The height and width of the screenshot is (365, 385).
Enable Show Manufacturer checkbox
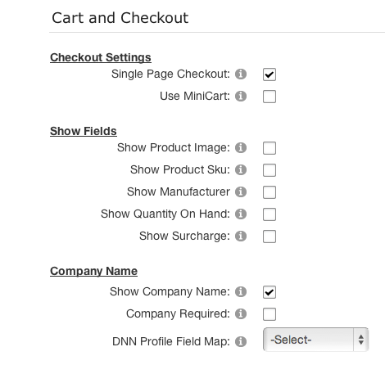(269, 192)
